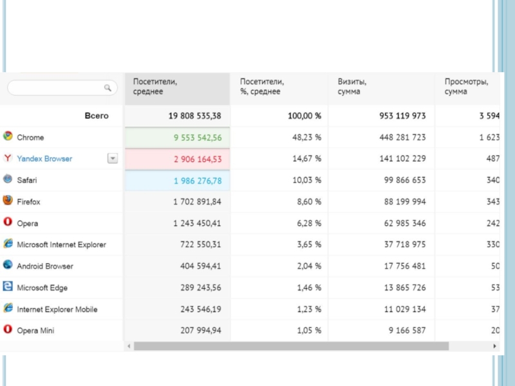Click the Firefox browser icon

pos(8,201)
